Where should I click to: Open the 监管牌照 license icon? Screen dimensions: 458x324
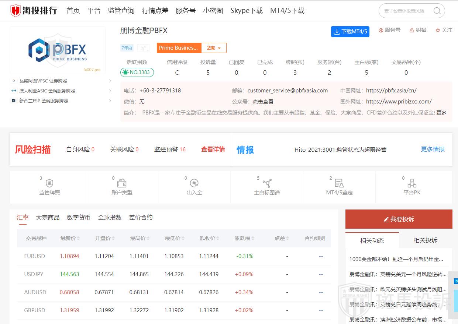click(x=49, y=183)
